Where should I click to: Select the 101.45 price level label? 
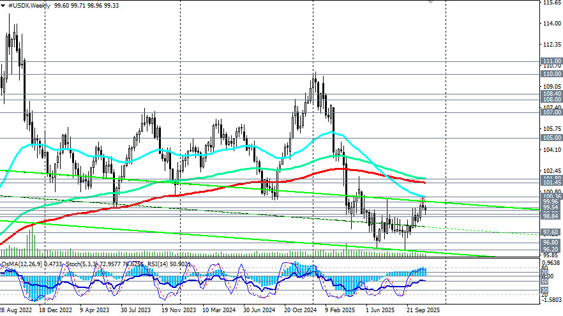[551, 183]
